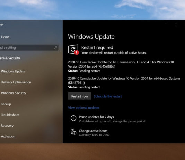Click text 'Your device will restart outside of active hours.'
Screen dimensions: 185x160
[x=114, y=53]
